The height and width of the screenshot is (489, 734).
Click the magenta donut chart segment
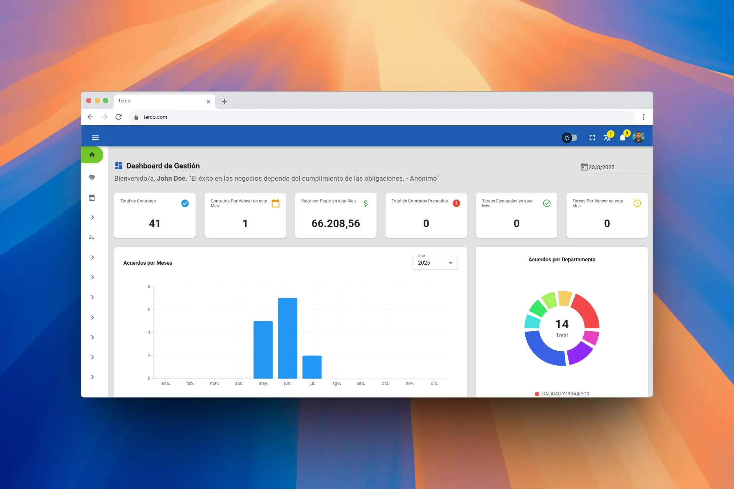591,338
